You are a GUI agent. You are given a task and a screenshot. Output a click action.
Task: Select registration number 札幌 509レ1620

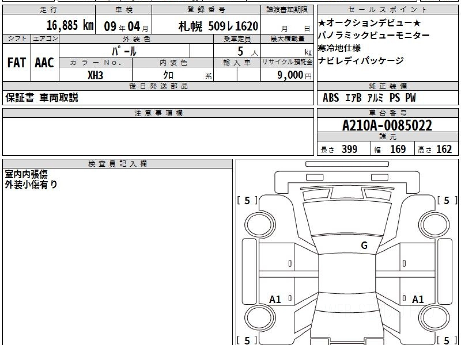[218, 26]
